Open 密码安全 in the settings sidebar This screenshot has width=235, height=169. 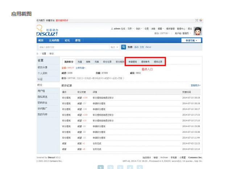point(42,102)
